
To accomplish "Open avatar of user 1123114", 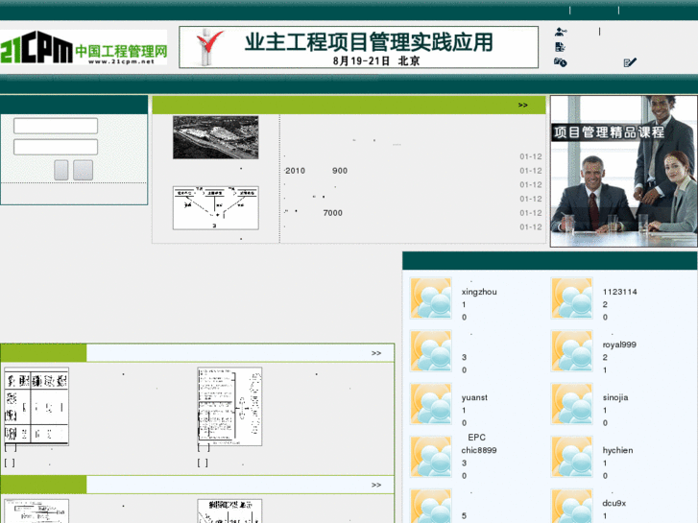I will [x=571, y=298].
